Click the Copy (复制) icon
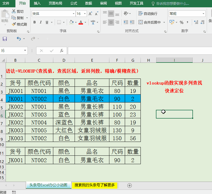The height and width of the screenshot is (194, 212). tap(13, 18)
